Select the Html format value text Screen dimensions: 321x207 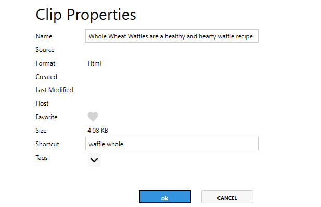click(94, 63)
